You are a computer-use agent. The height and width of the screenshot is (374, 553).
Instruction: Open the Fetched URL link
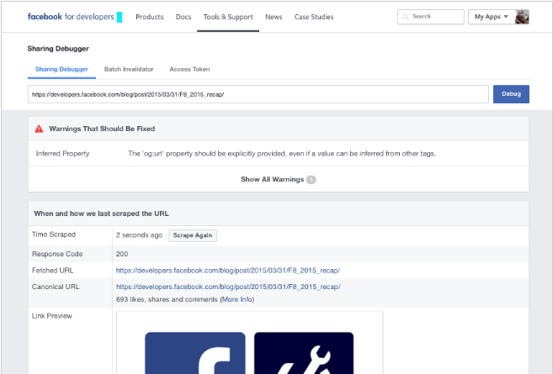click(228, 271)
